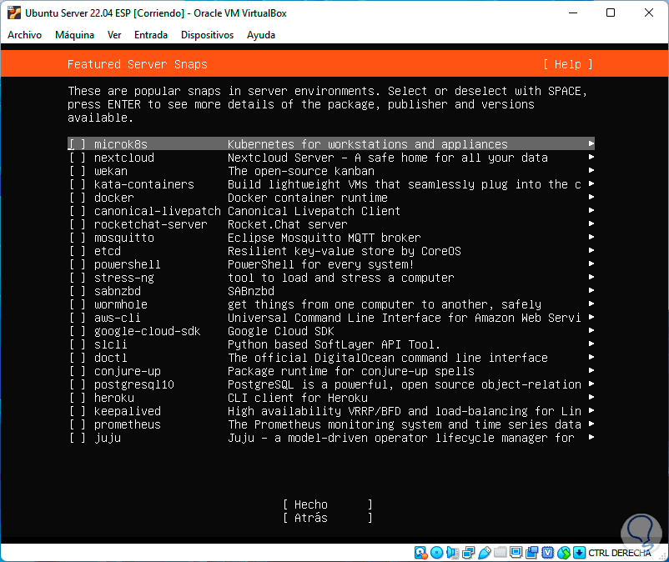
Task: Open the Dispositivos menu
Action: coord(208,35)
